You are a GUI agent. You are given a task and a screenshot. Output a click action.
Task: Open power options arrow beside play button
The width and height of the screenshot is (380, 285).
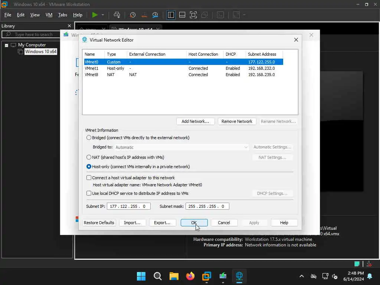click(x=103, y=15)
